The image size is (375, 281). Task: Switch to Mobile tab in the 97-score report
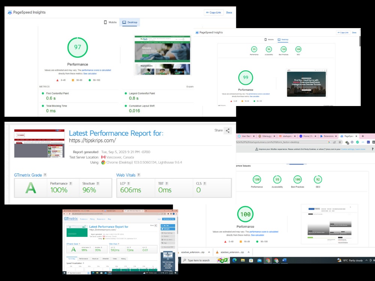click(x=110, y=22)
